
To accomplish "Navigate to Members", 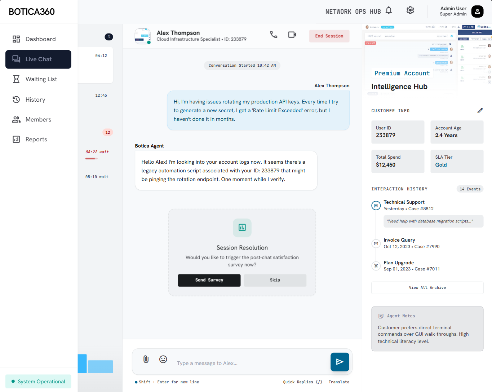I will (x=38, y=119).
